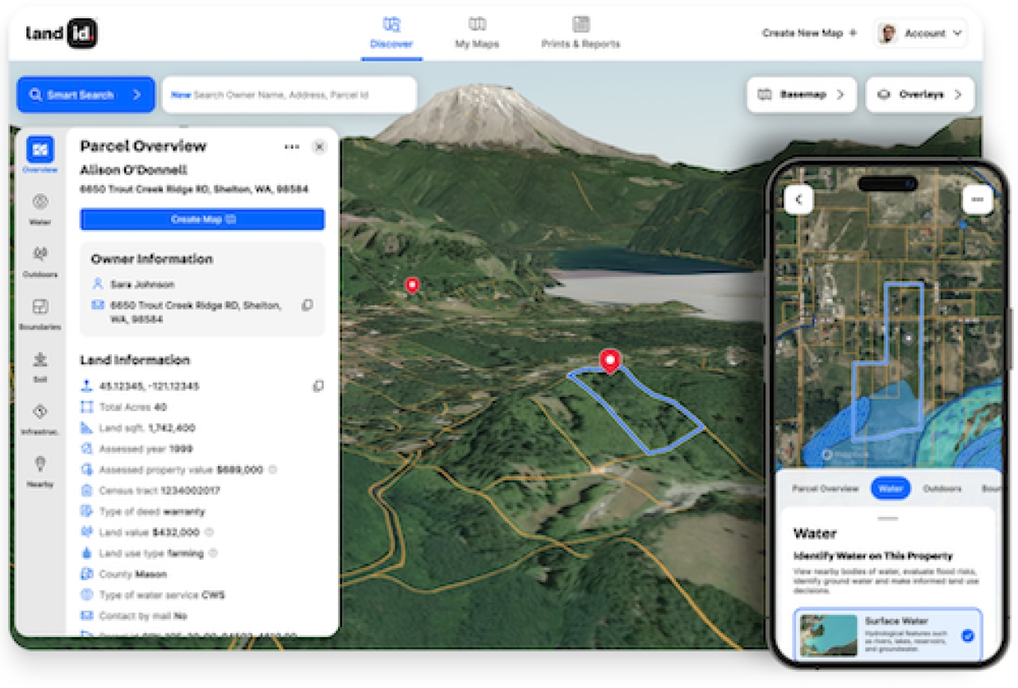Open the Parcel Overview options menu
Viewport: 1018px width, 688px height.
291,146
